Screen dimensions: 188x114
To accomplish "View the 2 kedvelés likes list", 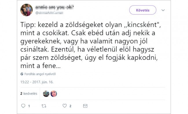I will pyautogui.click(x=29, y=93).
